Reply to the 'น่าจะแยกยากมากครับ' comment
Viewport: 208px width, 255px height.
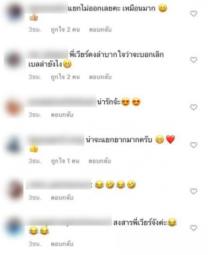pyautogui.click(x=100, y=161)
